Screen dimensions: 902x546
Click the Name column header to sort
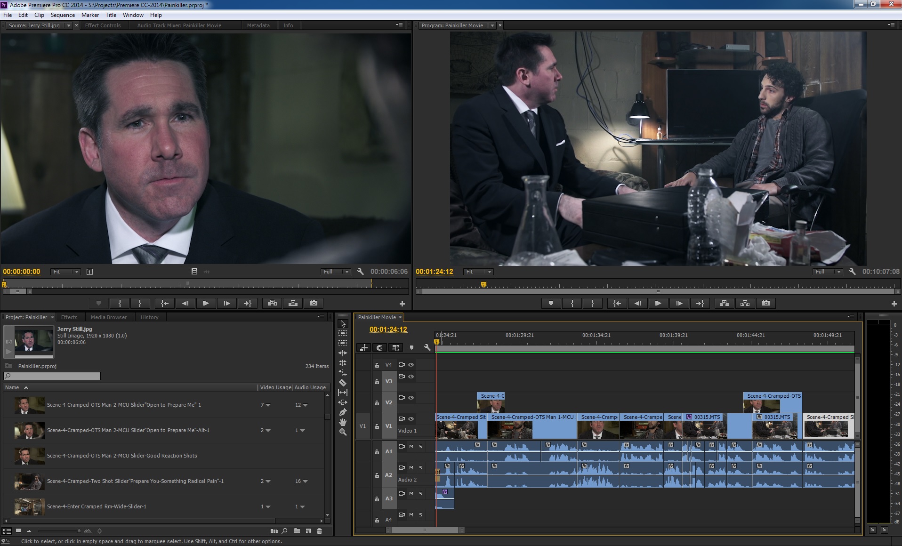tap(12, 387)
